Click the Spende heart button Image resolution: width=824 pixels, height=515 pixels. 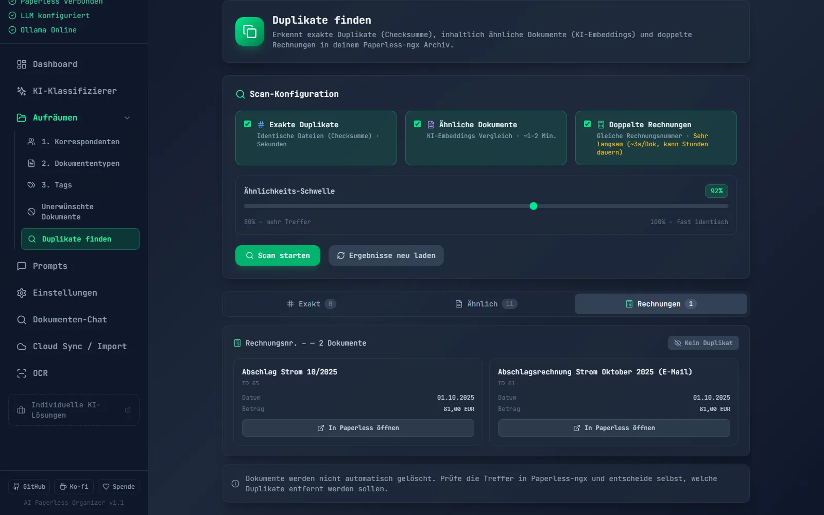[118, 487]
